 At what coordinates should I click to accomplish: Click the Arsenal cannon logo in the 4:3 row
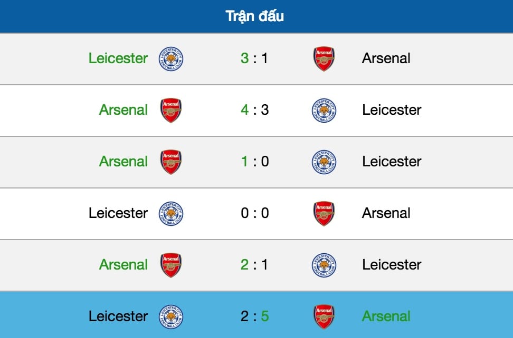170,110
